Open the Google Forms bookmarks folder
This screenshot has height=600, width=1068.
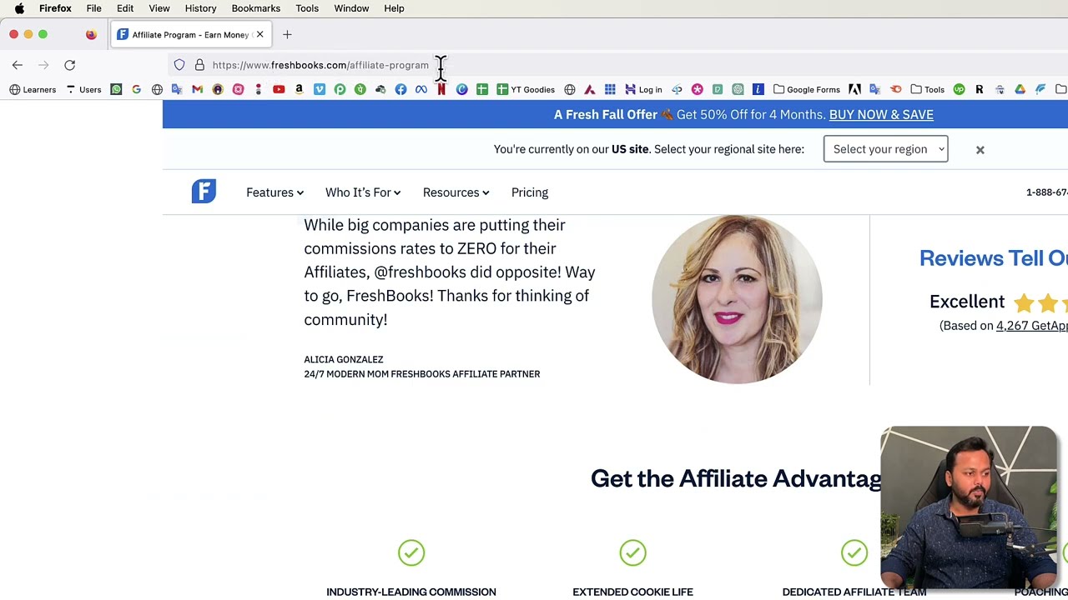(806, 89)
